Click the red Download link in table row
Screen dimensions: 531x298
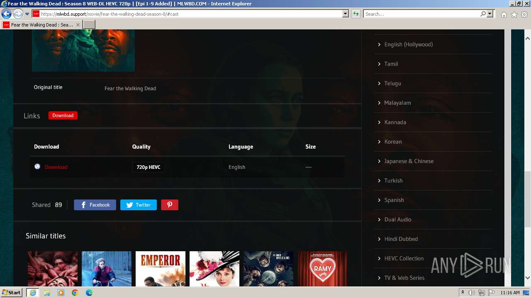[56, 167]
